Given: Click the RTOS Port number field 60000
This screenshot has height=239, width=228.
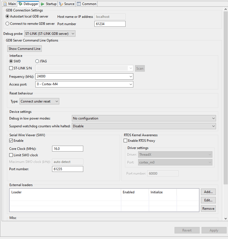Looking at the screenshot, I should pyautogui.click(x=163, y=174).
